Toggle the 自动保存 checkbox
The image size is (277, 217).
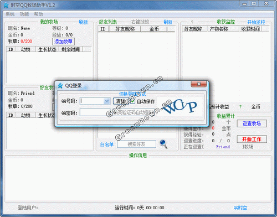coord(132,101)
